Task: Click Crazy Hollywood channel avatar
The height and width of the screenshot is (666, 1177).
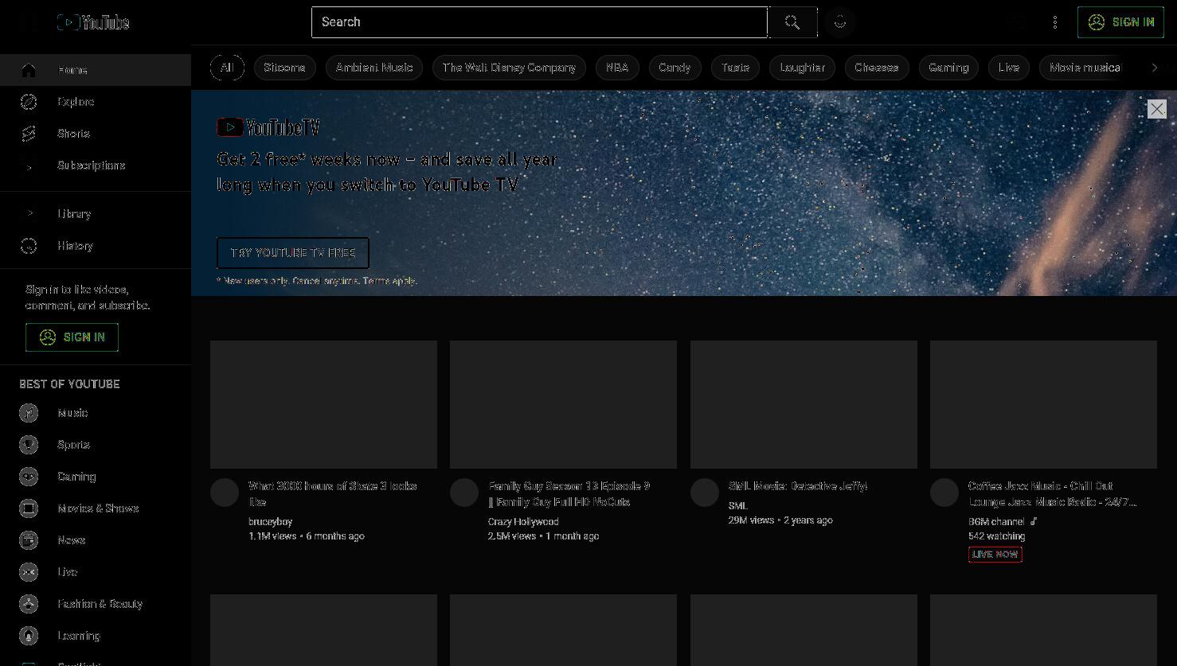Action: (x=464, y=493)
